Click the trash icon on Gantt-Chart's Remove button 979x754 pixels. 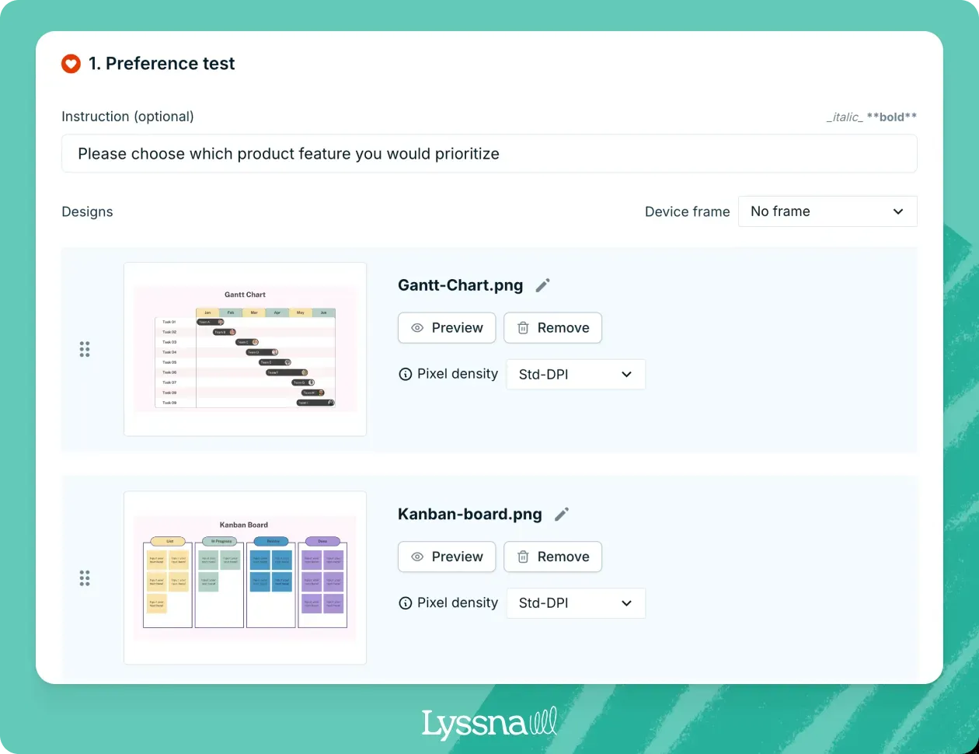coord(521,328)
